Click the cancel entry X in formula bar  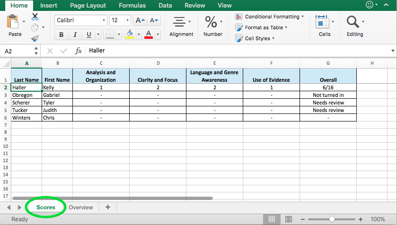pyautogui.click(x=50, y=51)
